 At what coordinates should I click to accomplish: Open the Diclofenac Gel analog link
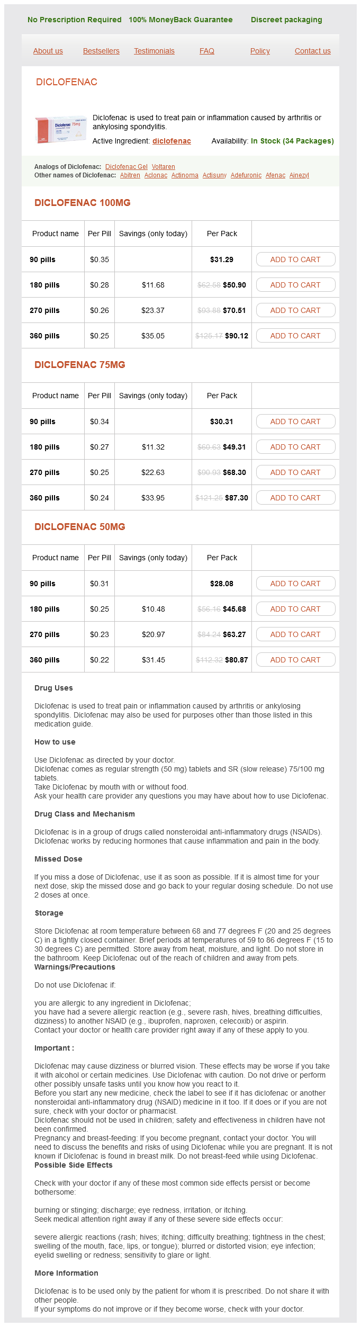[x=127, y=167]
